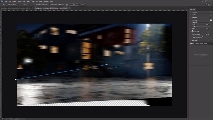Collapse the Path Blur section
Viewport: 213px width, 120px height.
point(190,20)
